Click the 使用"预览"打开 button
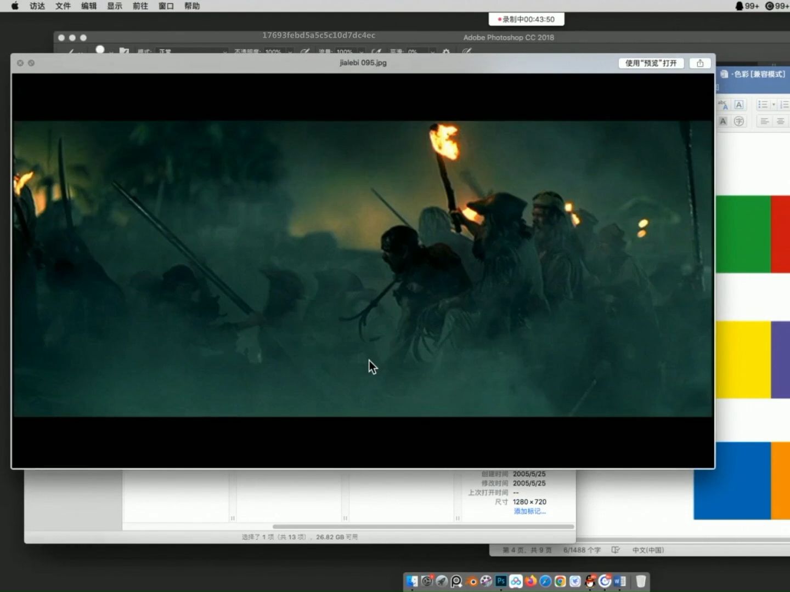The width and height of the screenshot is (790, 592). [651, 63]
